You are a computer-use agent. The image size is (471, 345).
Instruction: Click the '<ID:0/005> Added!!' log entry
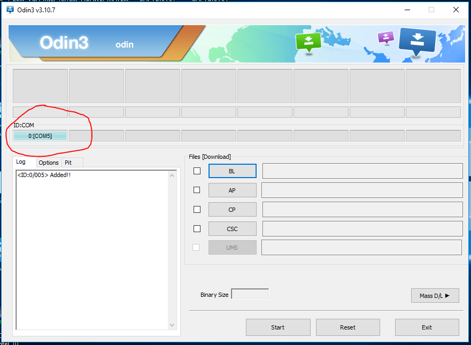click(x=44, y=175)
